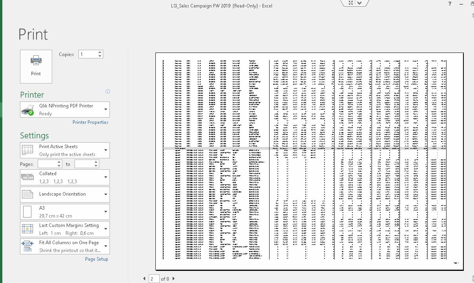Select the Landscape Orientation page icon
The image size is (474, 283).
tap(28, 194)
